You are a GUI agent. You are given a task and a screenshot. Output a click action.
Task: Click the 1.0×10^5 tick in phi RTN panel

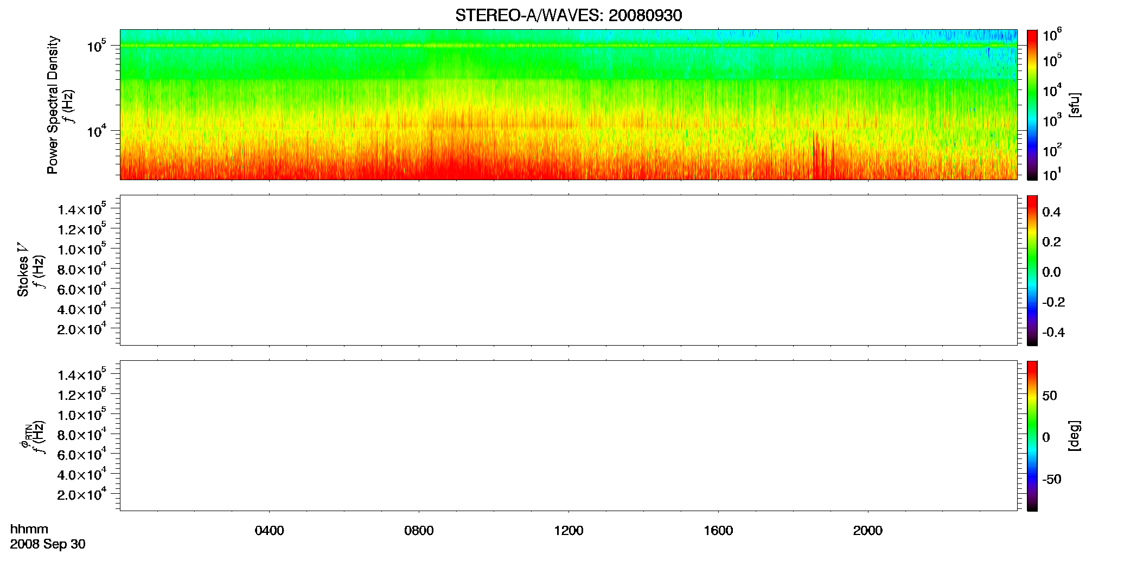tap(82, 414)
